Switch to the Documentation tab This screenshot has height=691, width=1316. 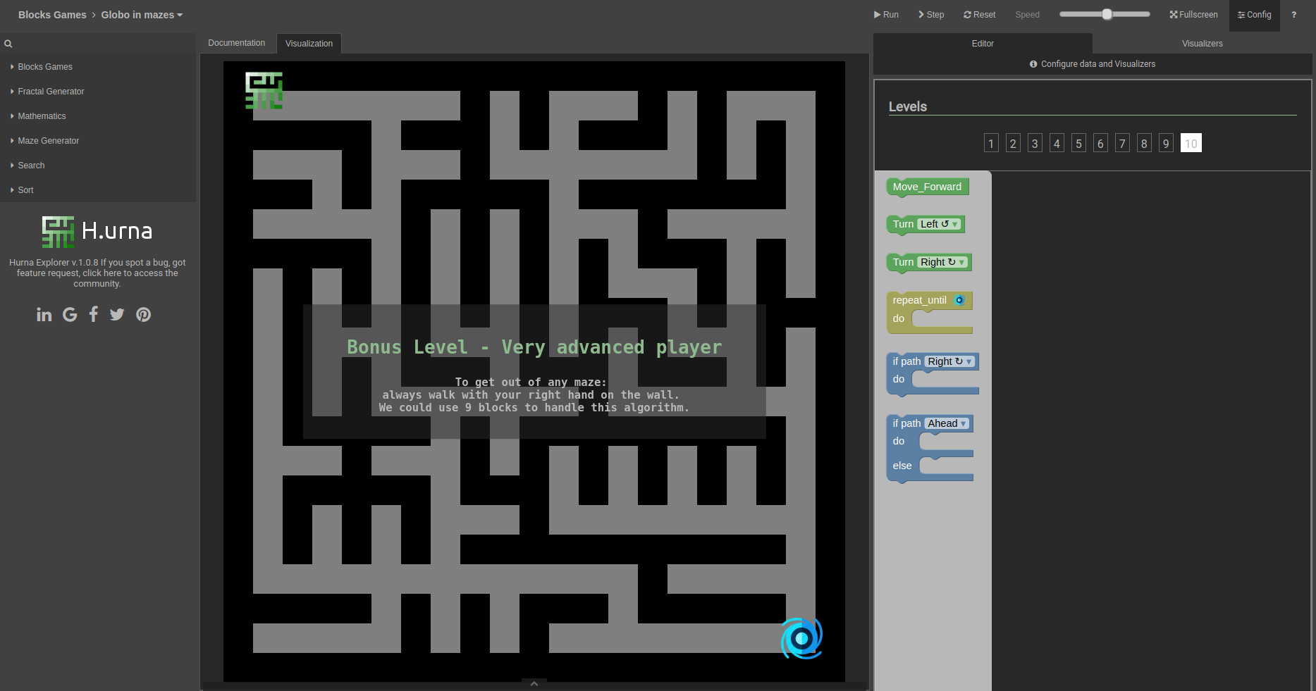pos(236,42)
